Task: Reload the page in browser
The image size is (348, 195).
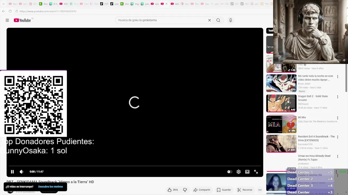Action: click(x=10, y=11)
